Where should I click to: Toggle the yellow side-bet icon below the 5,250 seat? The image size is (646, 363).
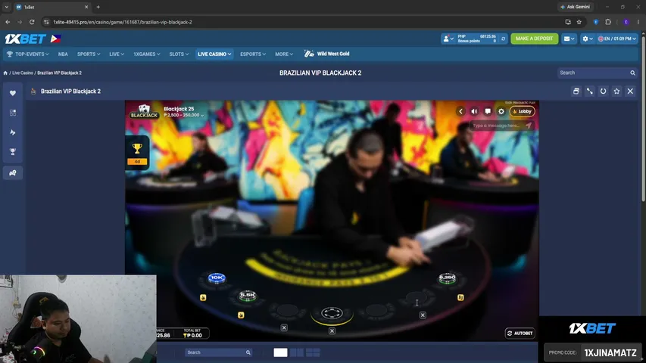pos(460,297)
